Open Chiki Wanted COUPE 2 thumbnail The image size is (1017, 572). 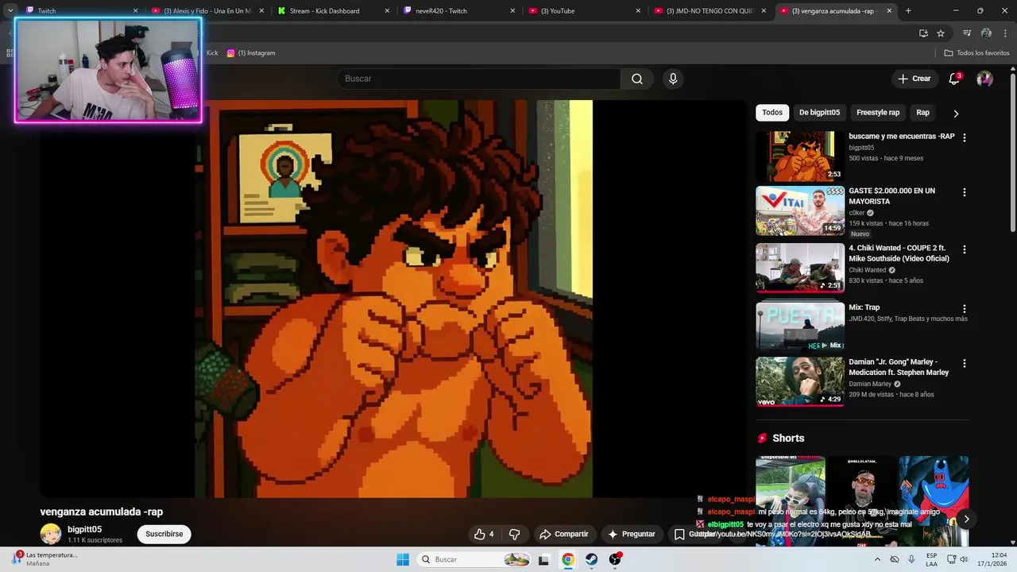point(799,268)
